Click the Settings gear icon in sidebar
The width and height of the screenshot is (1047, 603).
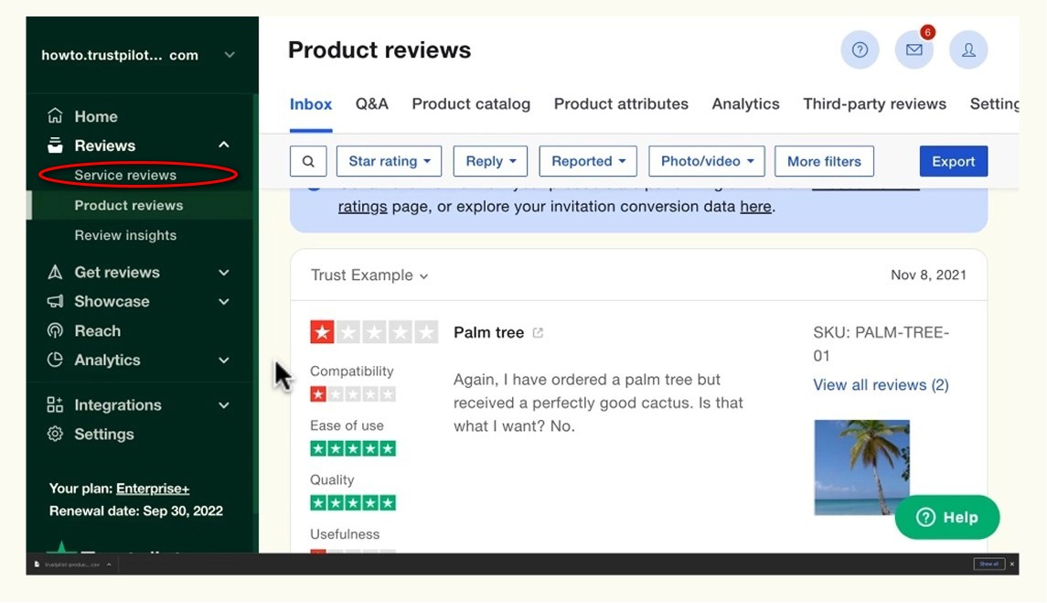click(56, 434)
